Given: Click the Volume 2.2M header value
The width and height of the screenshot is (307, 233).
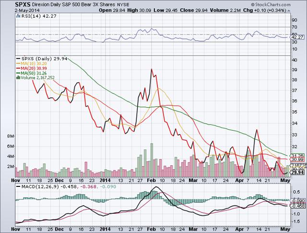Looking at the screenshot, I should 225,11.
